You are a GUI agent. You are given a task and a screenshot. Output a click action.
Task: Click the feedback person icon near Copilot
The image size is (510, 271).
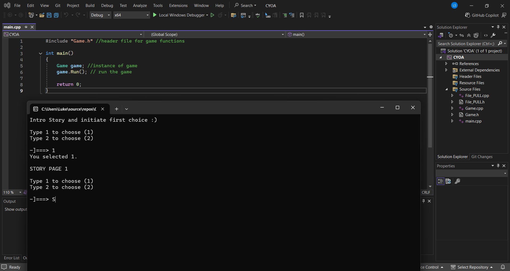[504, 15]
